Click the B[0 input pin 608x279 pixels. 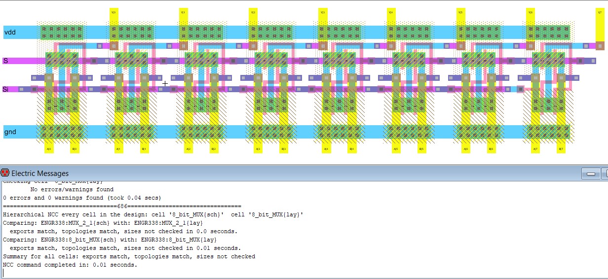click(75, 148)
